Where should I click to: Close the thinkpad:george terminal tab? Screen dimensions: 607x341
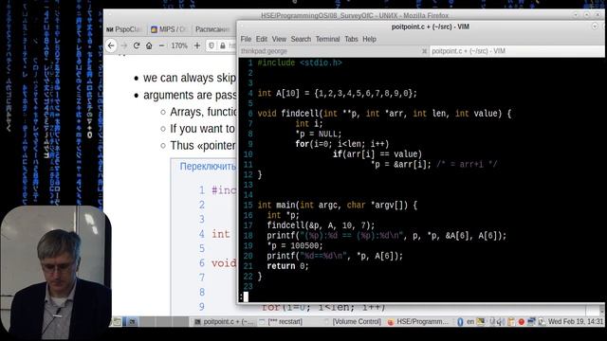point(424,51)
